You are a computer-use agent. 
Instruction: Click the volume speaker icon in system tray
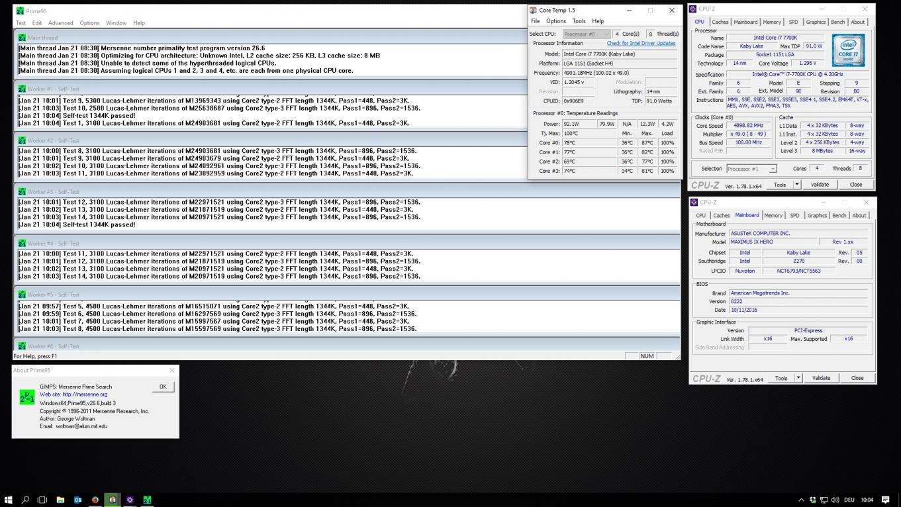pyautogui.click(x=835, y=500)
